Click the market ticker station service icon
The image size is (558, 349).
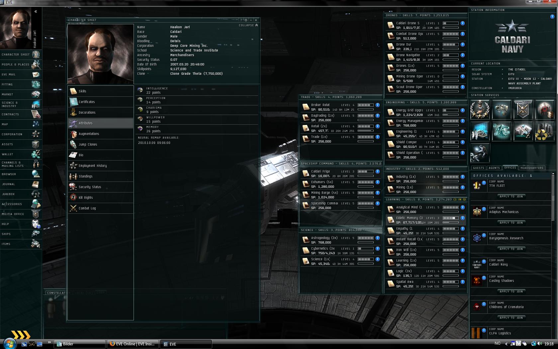click(x=523, y=131)
